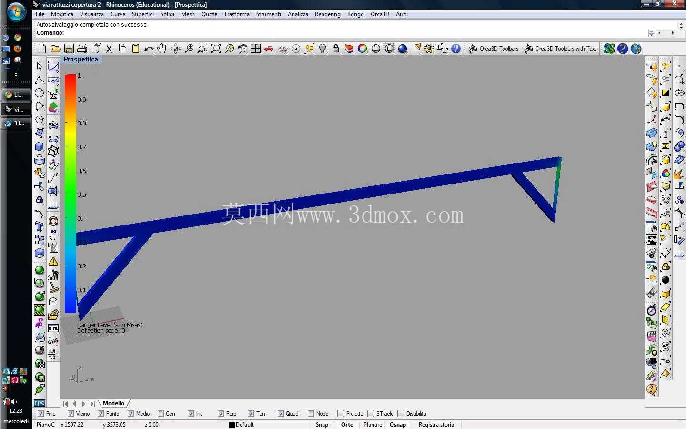Select the arrow pointer tool
This screenshot has width=686, height=429.
click(x=40, y=66)
